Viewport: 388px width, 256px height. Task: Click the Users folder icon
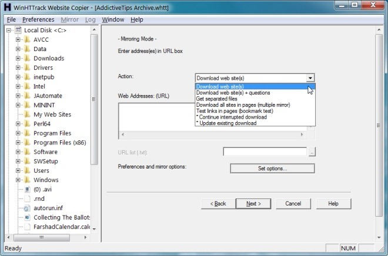[x=27, y=171]
